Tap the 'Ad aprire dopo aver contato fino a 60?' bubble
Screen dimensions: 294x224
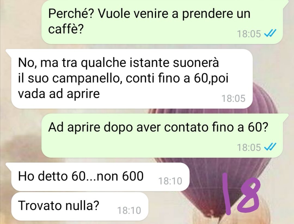tap(162, 135)
